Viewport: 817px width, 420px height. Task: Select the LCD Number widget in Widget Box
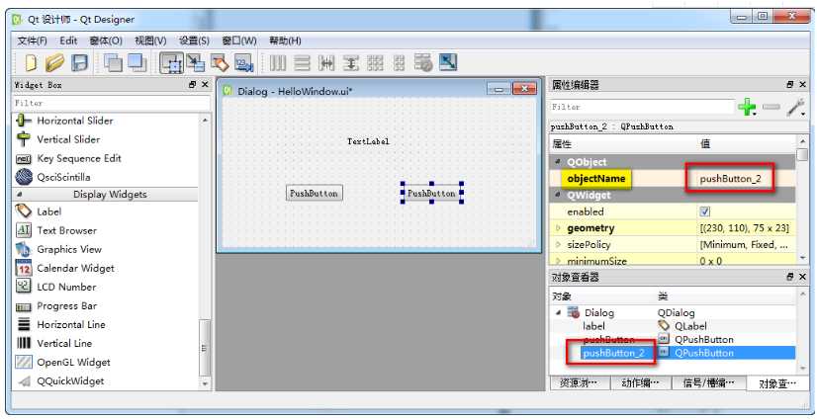pos(66,287)
